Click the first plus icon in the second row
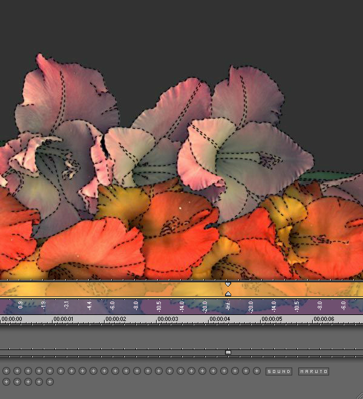 tap(7, 381)
